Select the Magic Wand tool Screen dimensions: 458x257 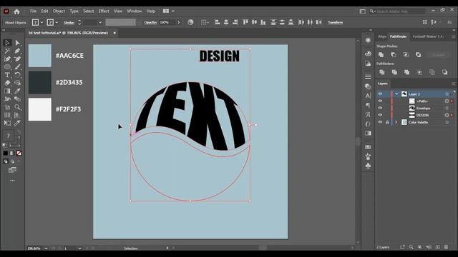7,51
